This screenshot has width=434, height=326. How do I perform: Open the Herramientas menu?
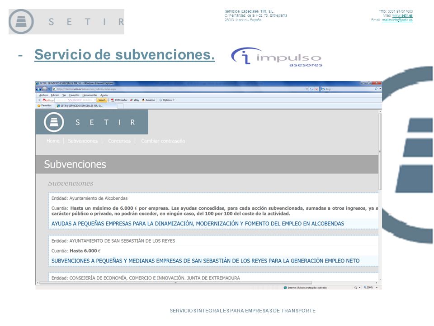(90, 95)
